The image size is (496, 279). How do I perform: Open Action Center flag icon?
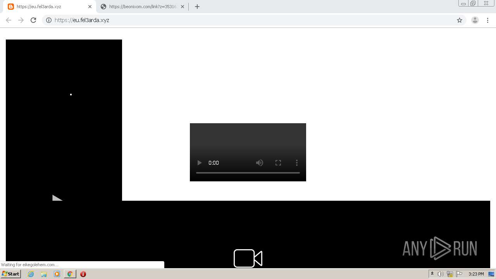point(459,274)
